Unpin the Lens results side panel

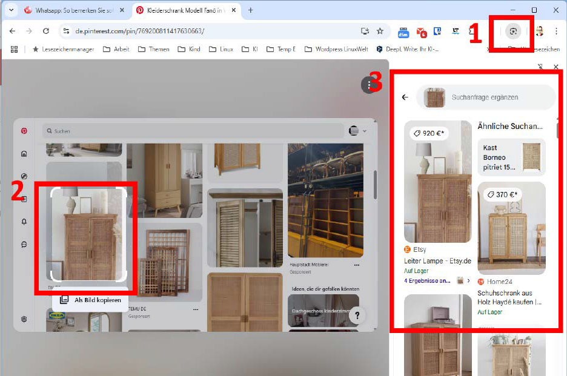[540, 67]
